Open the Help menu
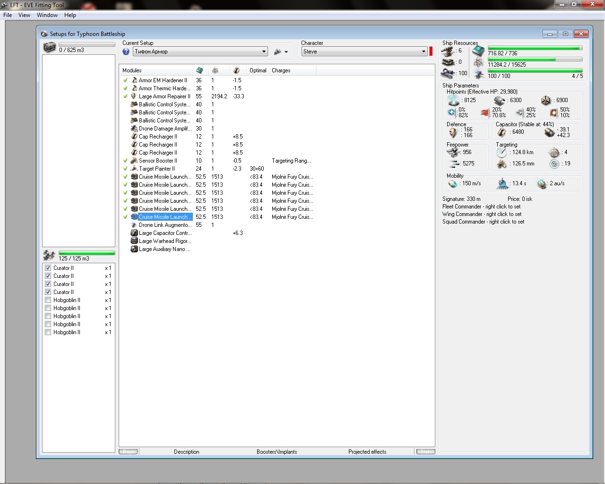The image size is (605, 484). point(70,15)
